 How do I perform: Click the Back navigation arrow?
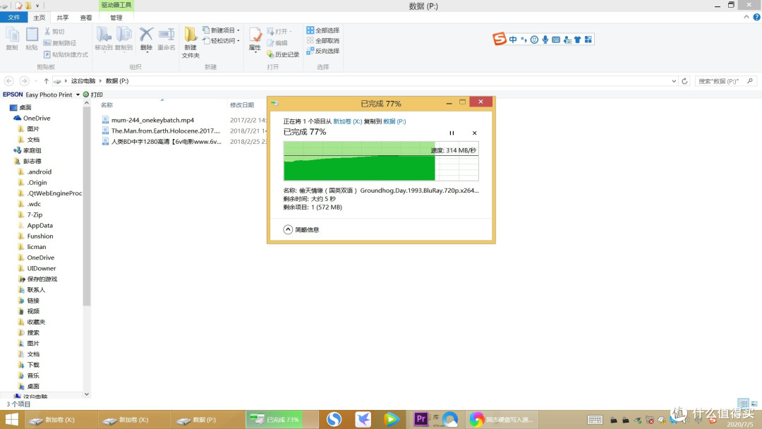point(8,81)
